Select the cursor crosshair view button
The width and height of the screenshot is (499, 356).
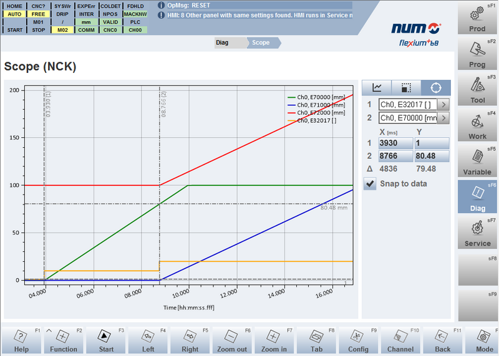coord(435,88)
